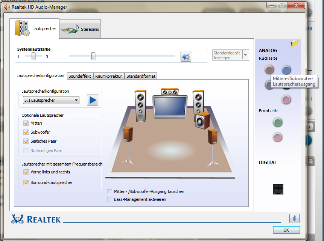The width and height of the screenshot is (324, 241).
Task: Click the subwoofer in the room diagram
Action: (202, 120)
